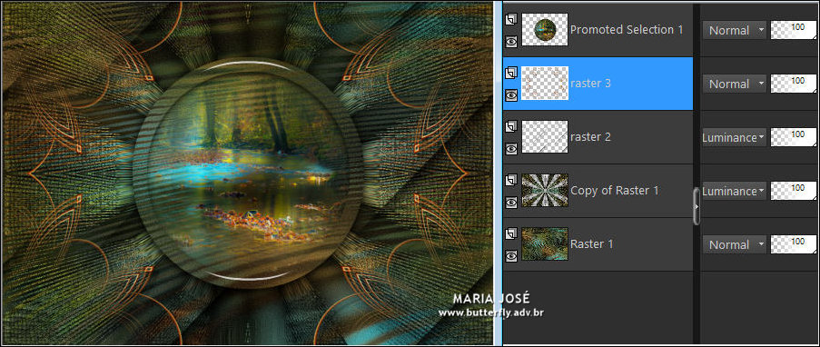Open Luminance blend dropdown of raster 2

click(735, 138)
